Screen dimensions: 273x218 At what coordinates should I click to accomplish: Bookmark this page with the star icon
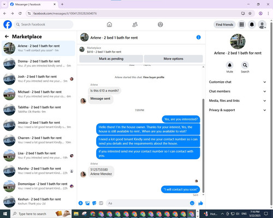coord(250,14)
